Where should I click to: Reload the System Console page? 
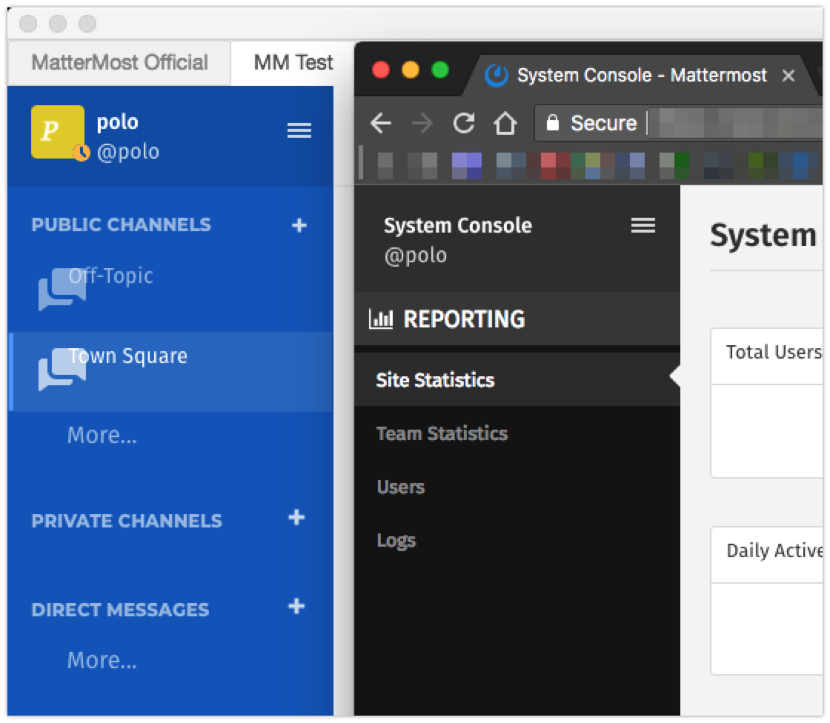pyautogui.click(x=464, y=123)
